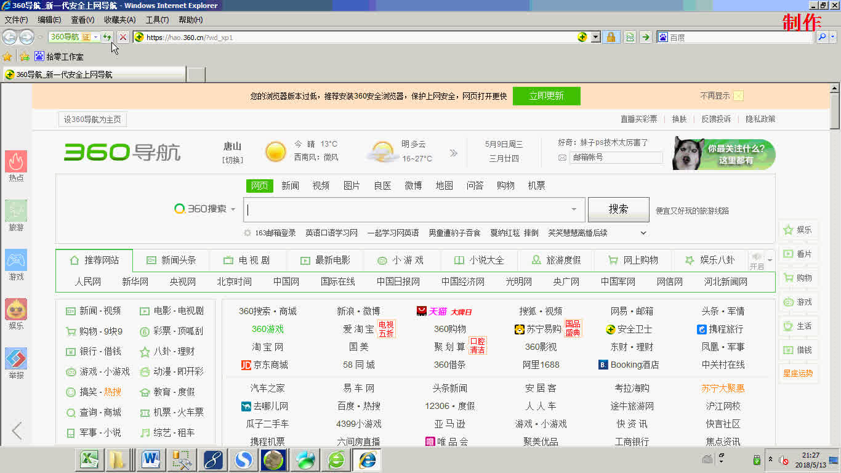Viewport: 841px width, 473px height.
Task: Click the 搜索 button
Action: [x=618, y=209]
